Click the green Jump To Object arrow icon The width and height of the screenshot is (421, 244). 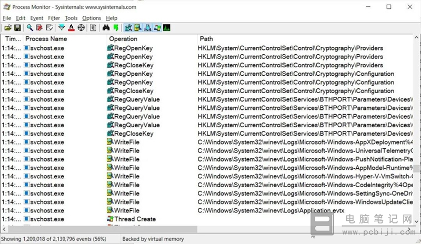116,28
